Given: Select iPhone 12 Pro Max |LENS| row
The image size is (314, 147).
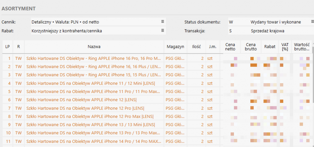Looking at the screenshot, I should click(x=90, y=116).
